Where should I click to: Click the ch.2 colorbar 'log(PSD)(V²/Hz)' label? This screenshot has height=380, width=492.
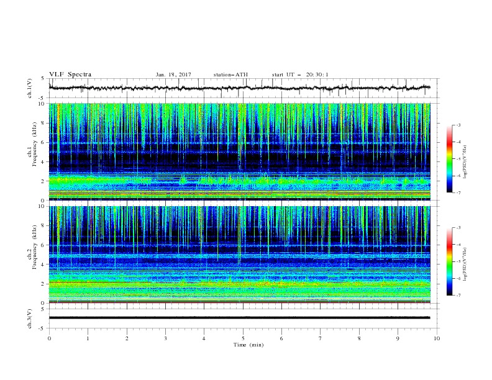pyautogui.click(x=465, y=264)
